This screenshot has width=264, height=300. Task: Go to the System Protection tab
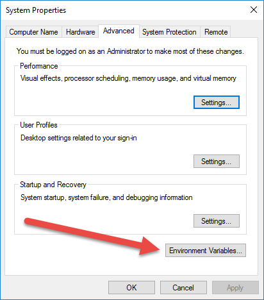pos(169,32)
